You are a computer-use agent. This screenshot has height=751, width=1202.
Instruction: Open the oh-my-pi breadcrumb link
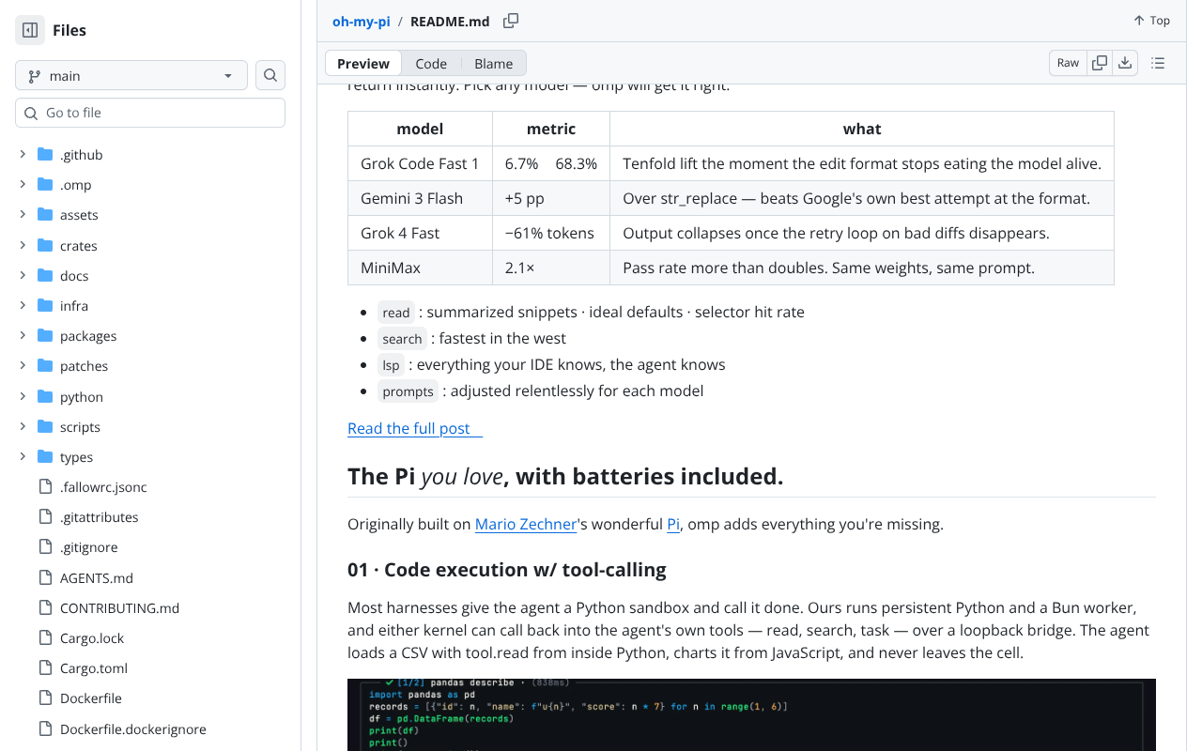pos(362,21)
